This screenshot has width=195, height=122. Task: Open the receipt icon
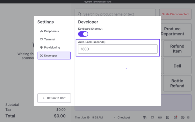pyautogui.click(x=168, y=118)
